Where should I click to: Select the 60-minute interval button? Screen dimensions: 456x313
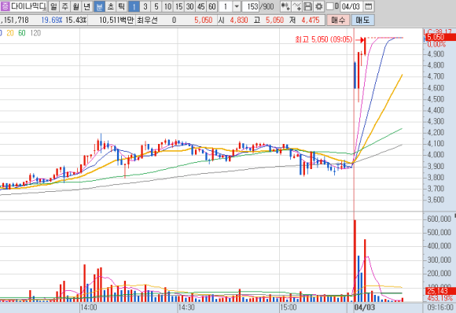(x=212, y=6)
